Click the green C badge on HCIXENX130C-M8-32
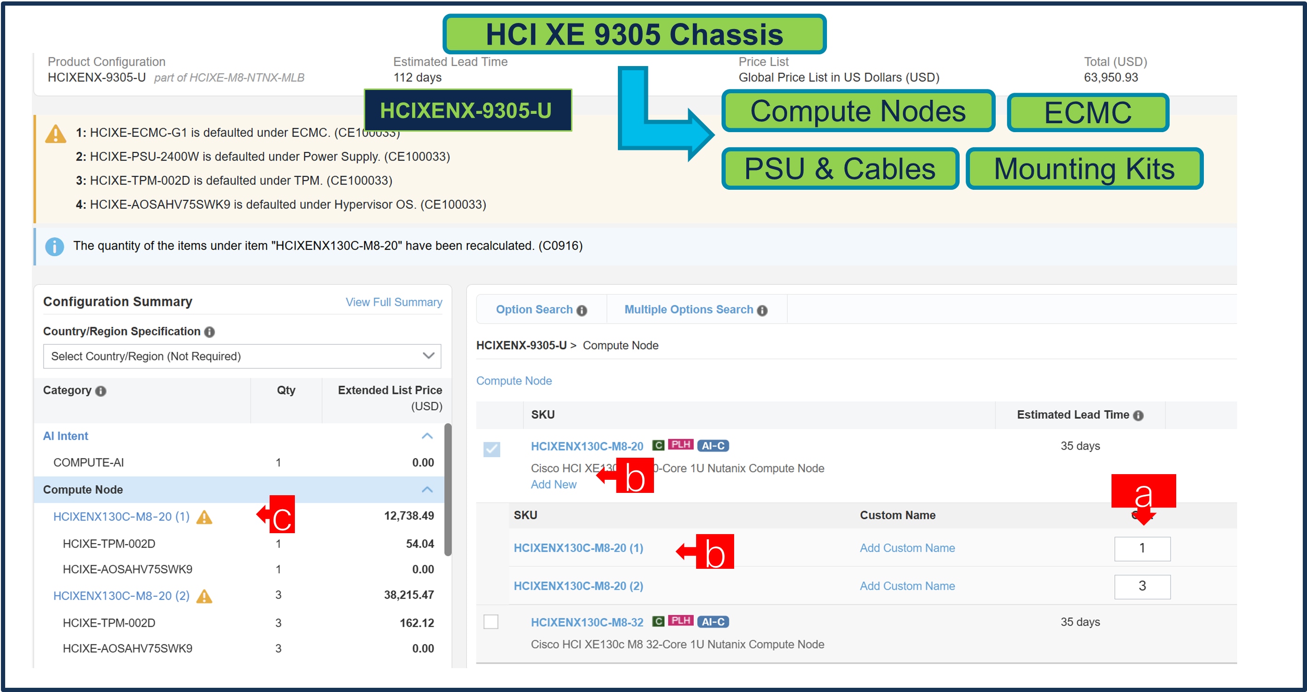The width and height of the screenshot is (1307, 692). 658,622
